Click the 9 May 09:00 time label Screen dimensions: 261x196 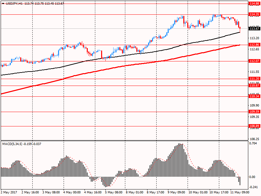[176, 192]
